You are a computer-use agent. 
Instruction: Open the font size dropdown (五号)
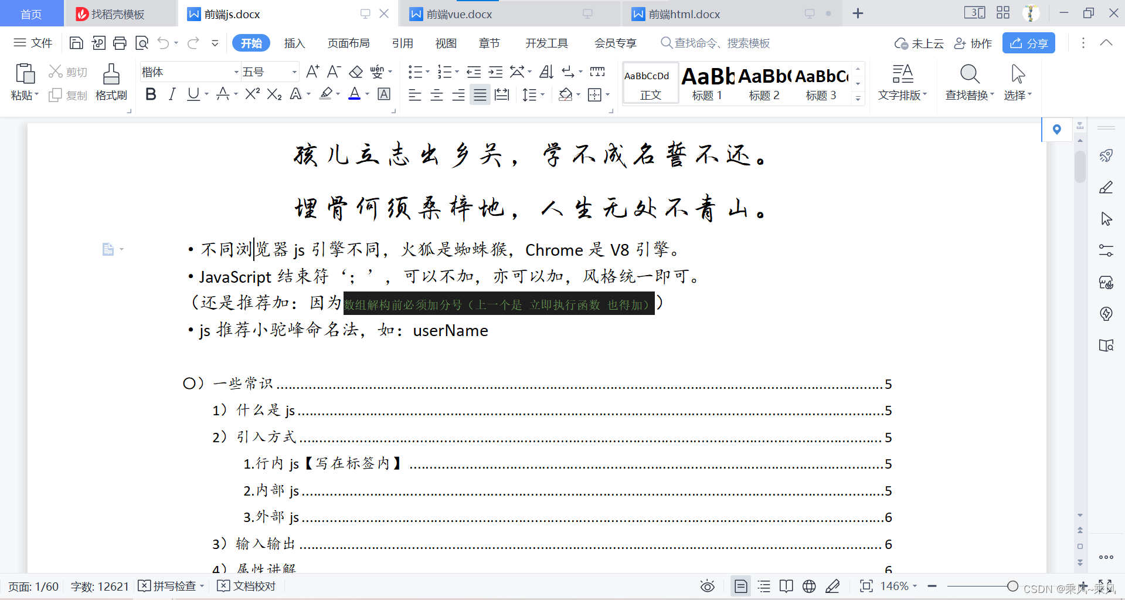pyautogui.click(x=294, y=72)
